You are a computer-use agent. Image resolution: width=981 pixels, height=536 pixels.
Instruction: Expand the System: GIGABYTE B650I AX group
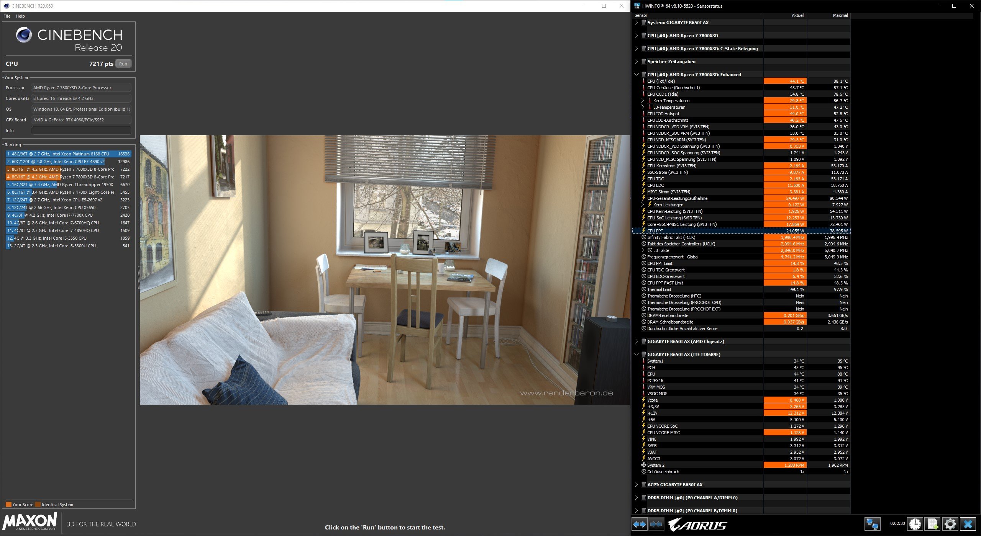[x=637, y=23]
